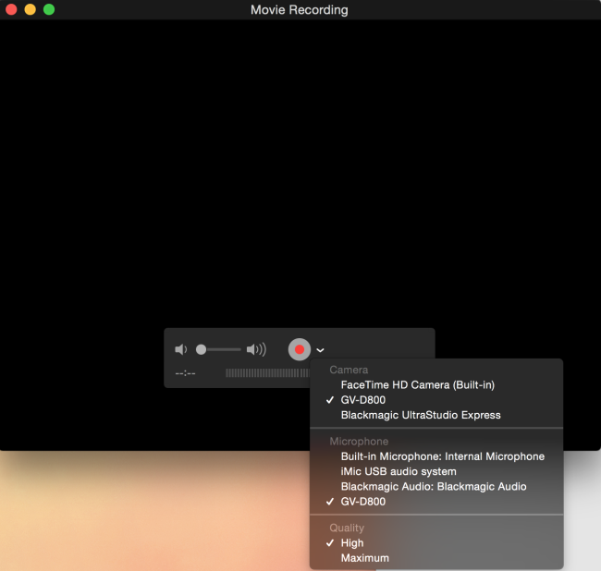Collapse the recording options chevron menu

[320, 350]
